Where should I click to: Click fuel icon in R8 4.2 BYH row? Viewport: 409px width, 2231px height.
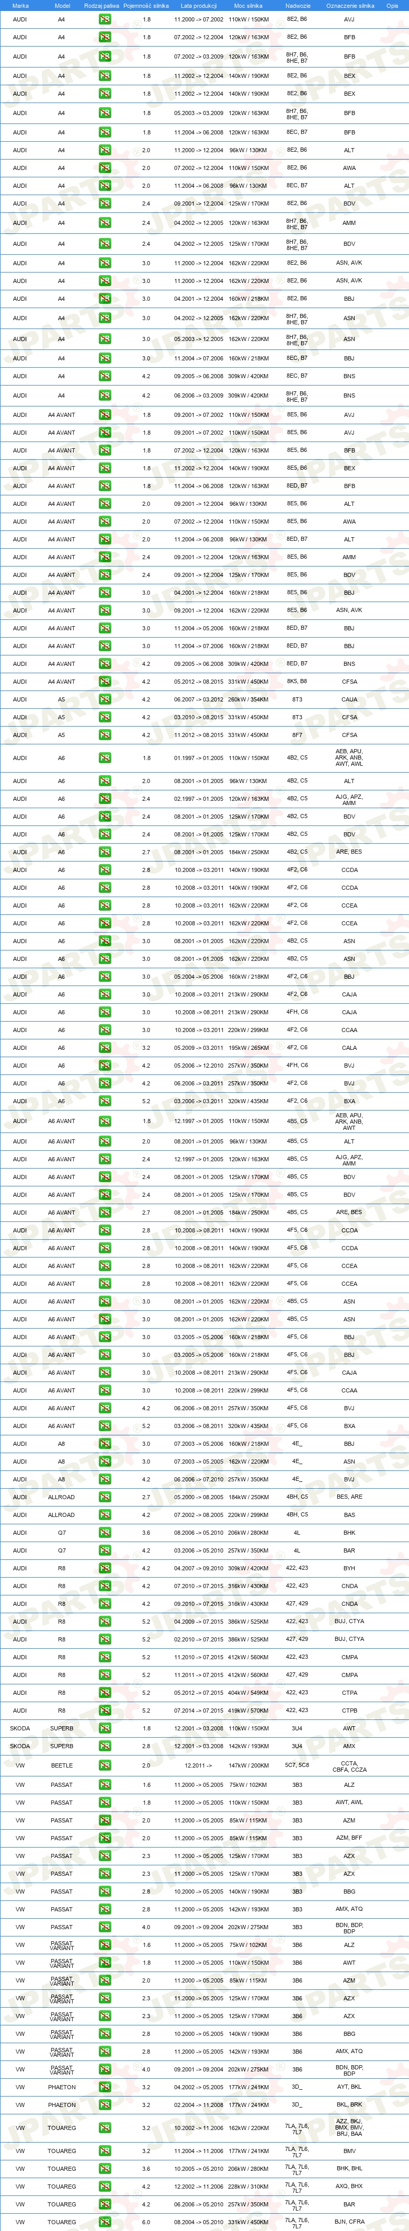point(105,1568)
